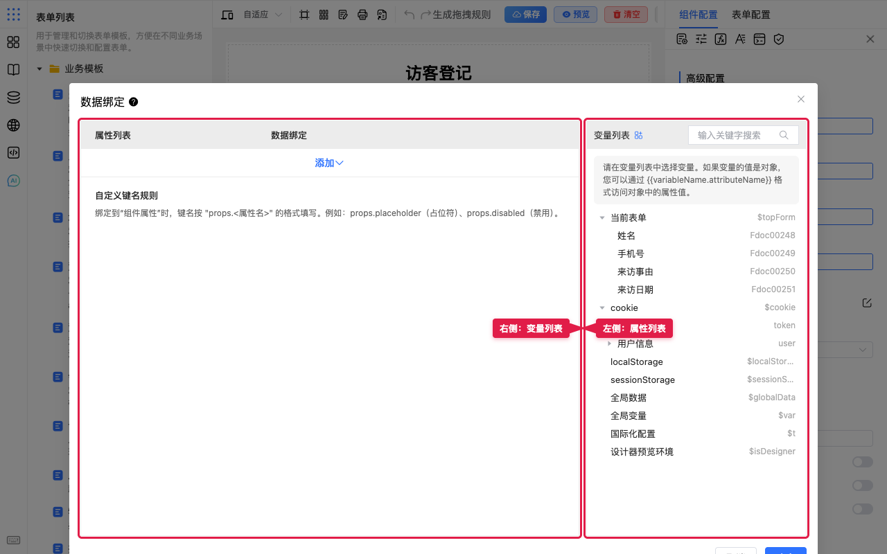This screenshot has height=554, width=887.
Task: Redo with the right curved arrow
Action: pyautogui.click(x=425, y=15)
